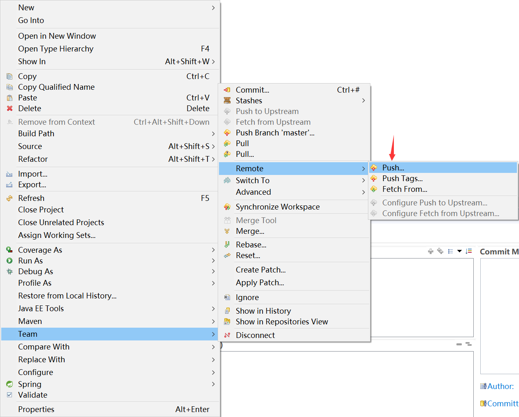Click the Export icon
519x417 pixels.
(x=9, y=185)
